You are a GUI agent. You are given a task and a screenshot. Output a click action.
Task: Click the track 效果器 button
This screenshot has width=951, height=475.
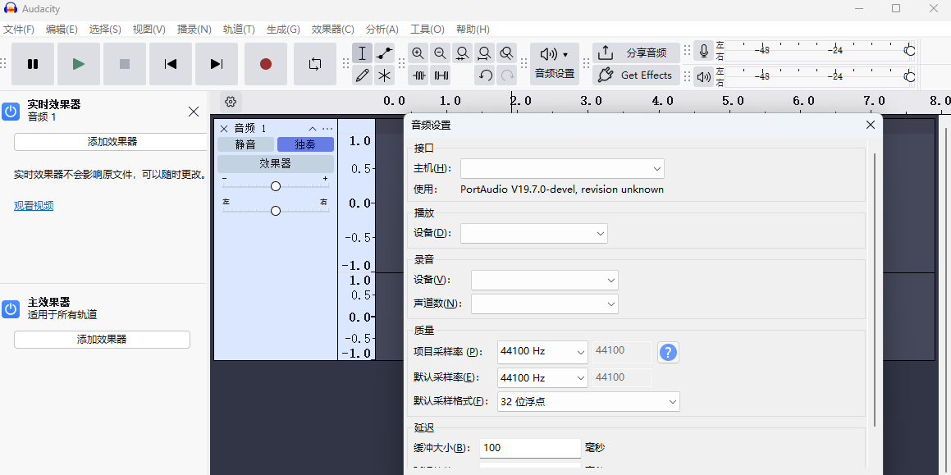coord(276,164)
